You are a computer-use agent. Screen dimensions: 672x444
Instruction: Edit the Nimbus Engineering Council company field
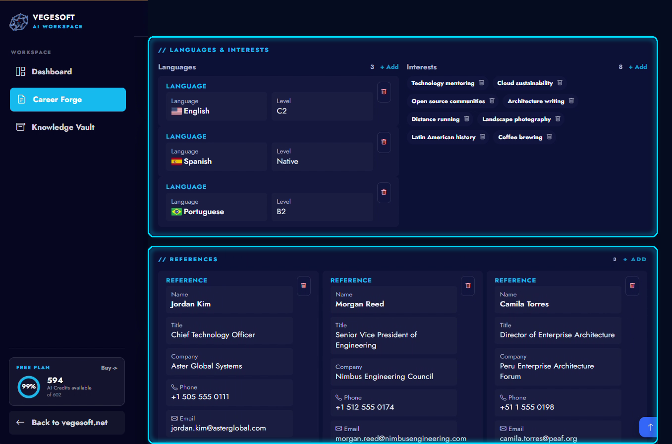(393, 372)
